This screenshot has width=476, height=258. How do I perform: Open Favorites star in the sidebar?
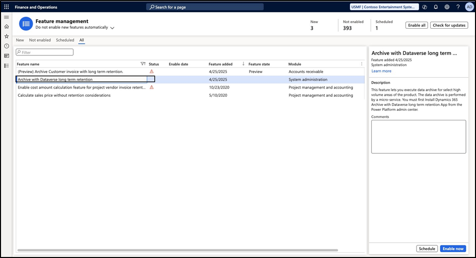[7, 36]
